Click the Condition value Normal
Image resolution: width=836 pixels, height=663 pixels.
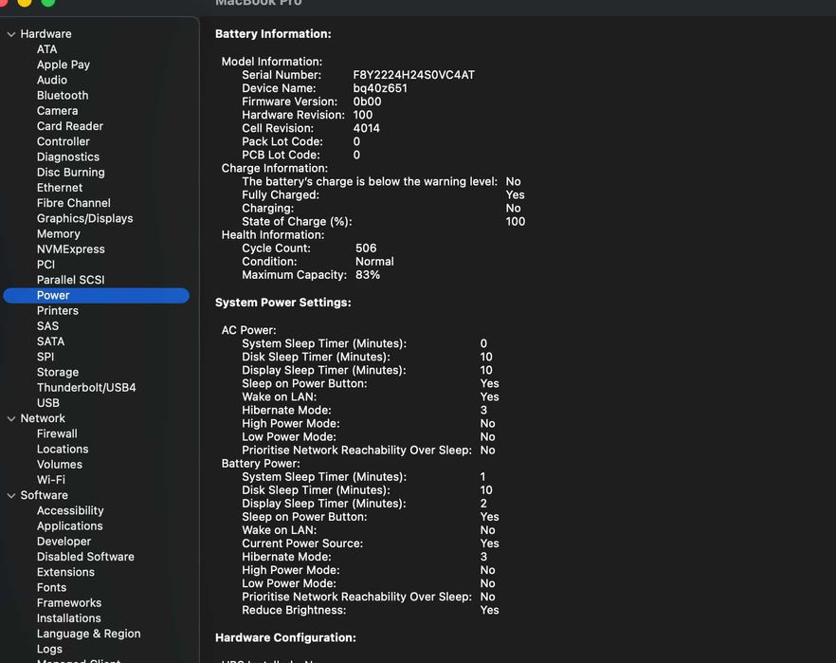(x=374, y=262)
